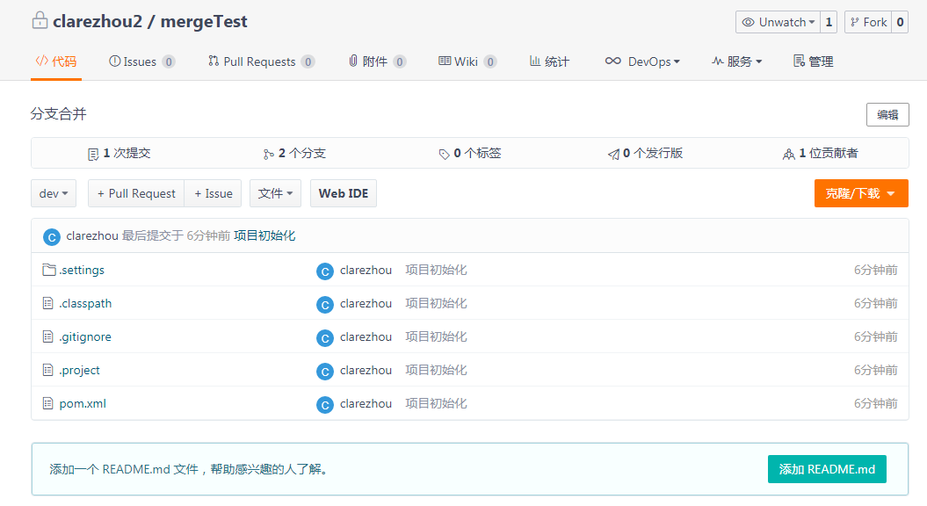Open the 附件 attachments tab

tap(377, 61)
